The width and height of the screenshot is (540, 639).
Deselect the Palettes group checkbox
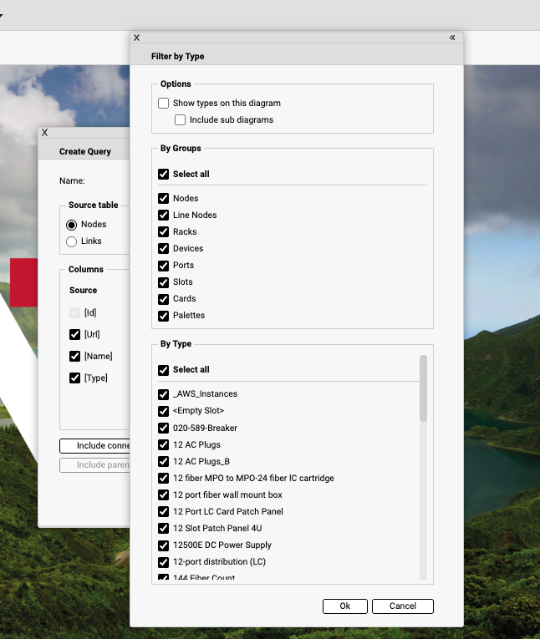coord(164,316)
